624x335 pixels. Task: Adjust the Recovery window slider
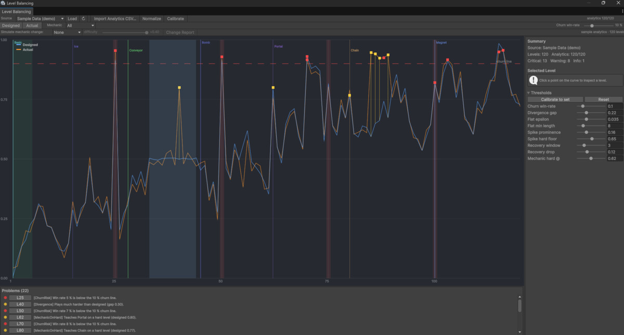(x=591, y=145)
